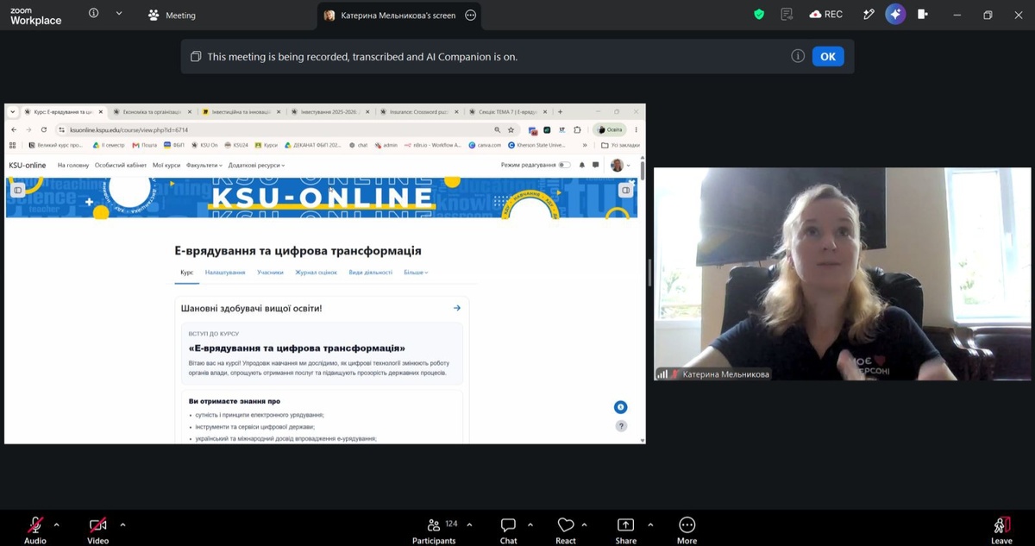Click the blue accessibility floating button
The image size is (1035, 546).
[x=620, y=407]
